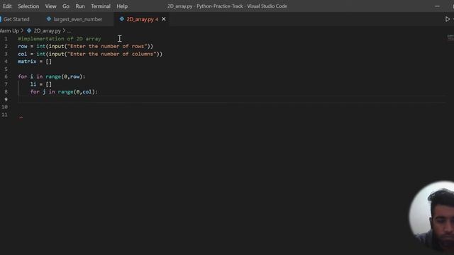Close the 2D_array.py tab
The image size is (454, 255).
(x=164, y=19)
